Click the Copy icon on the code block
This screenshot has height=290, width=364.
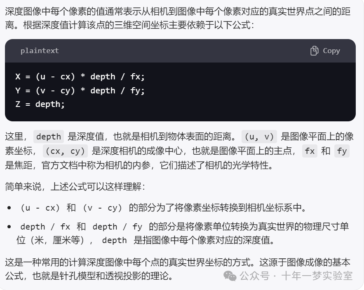coord(315,51)
